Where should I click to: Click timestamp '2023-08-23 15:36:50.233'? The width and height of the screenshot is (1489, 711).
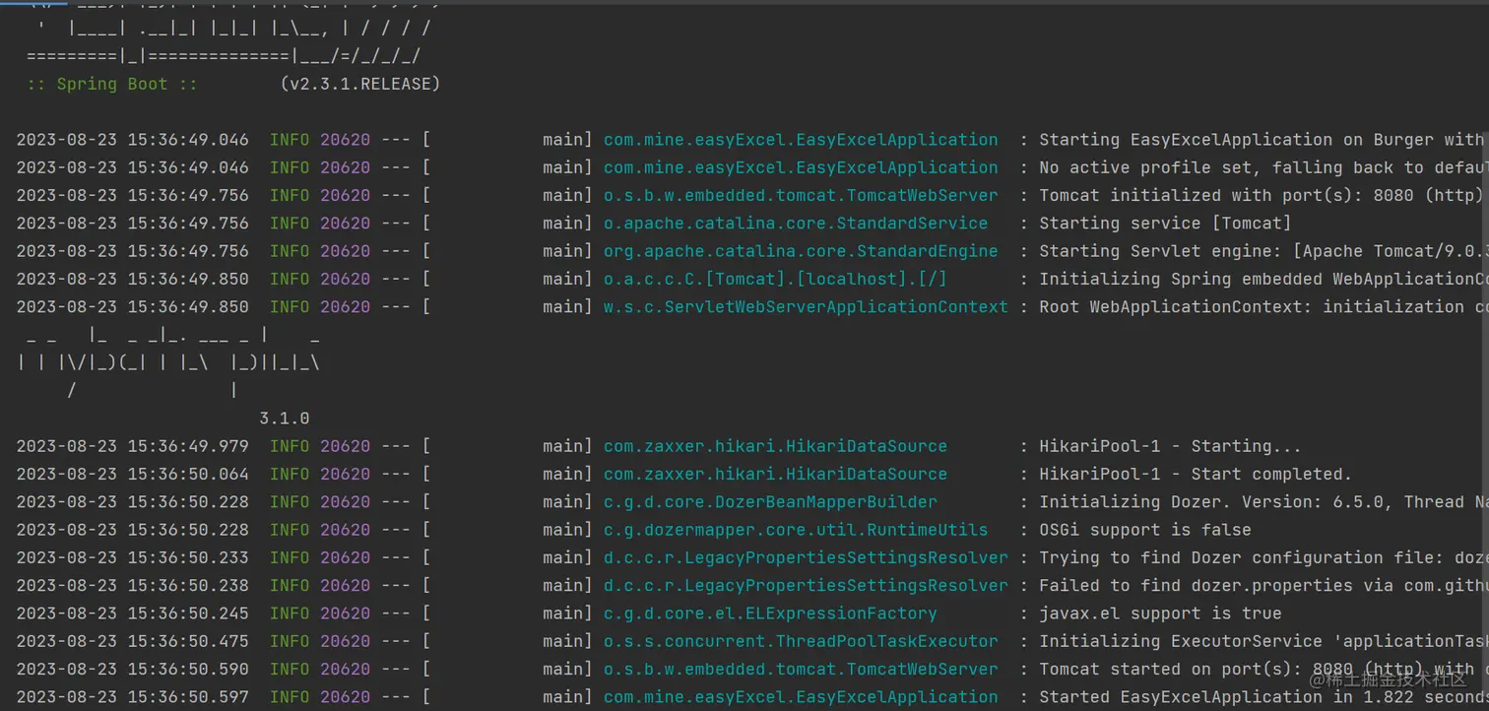click(x=133, y=557)
